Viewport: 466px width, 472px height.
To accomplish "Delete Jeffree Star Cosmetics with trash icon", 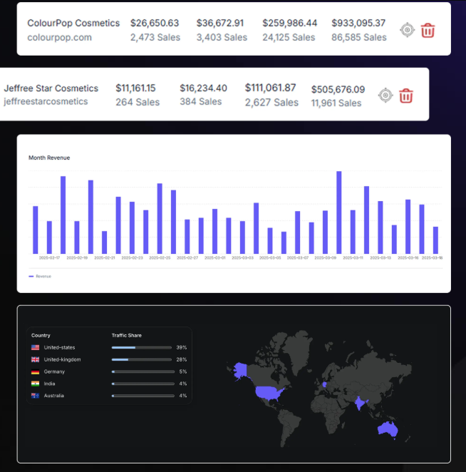I will click(406, 96).
